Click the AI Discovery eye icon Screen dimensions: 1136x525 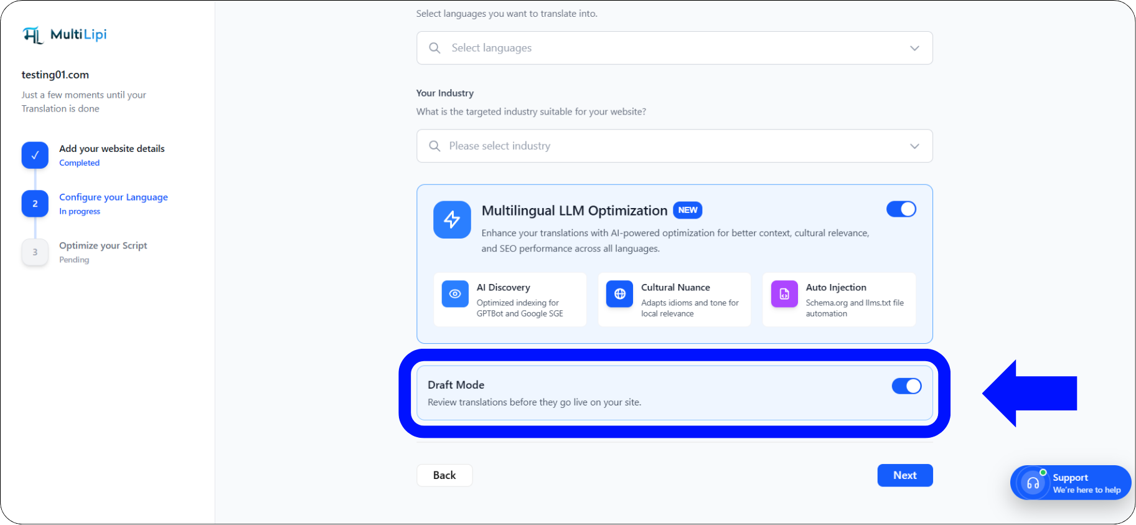click(455, 294)
